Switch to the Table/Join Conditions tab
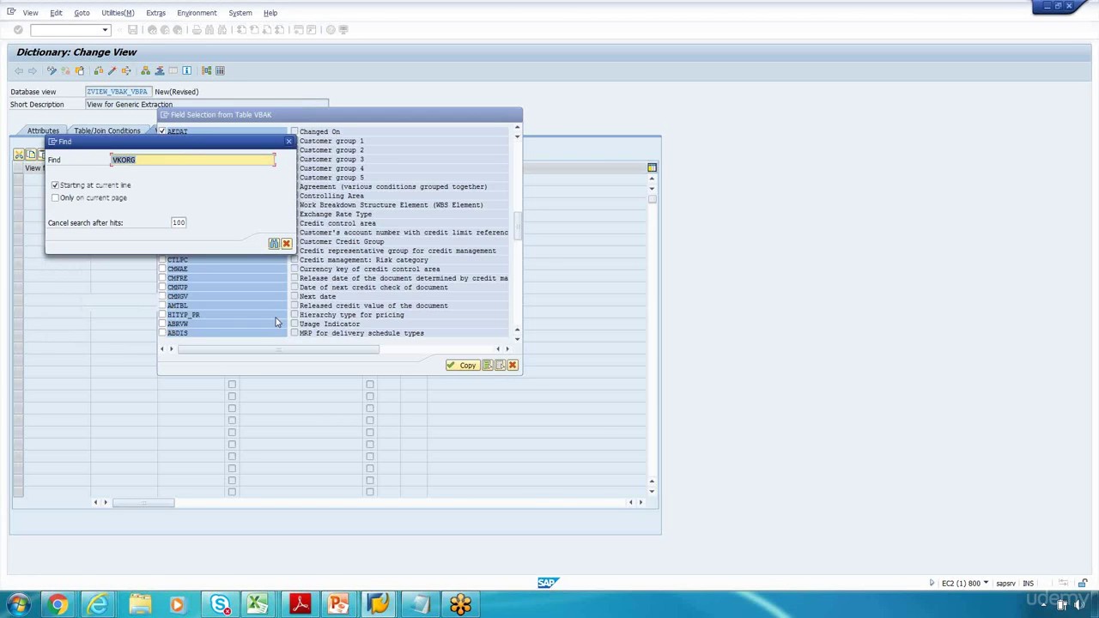Image resolution: width=1099 pixels, height=618 pixels. click(x=106, y=130)
